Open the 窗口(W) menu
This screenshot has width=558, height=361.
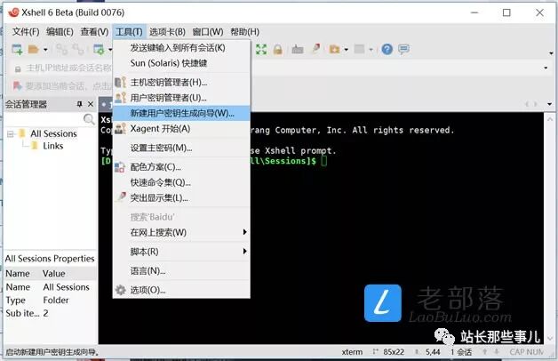coord(207,32)
